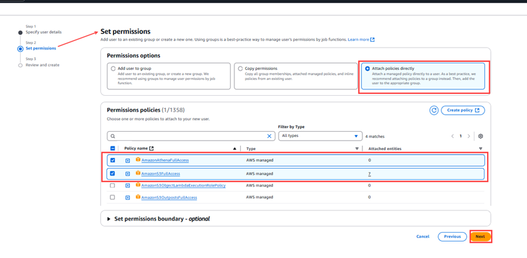
Task: Choose the Copy permissions radio option
Action: coord(239,67)
